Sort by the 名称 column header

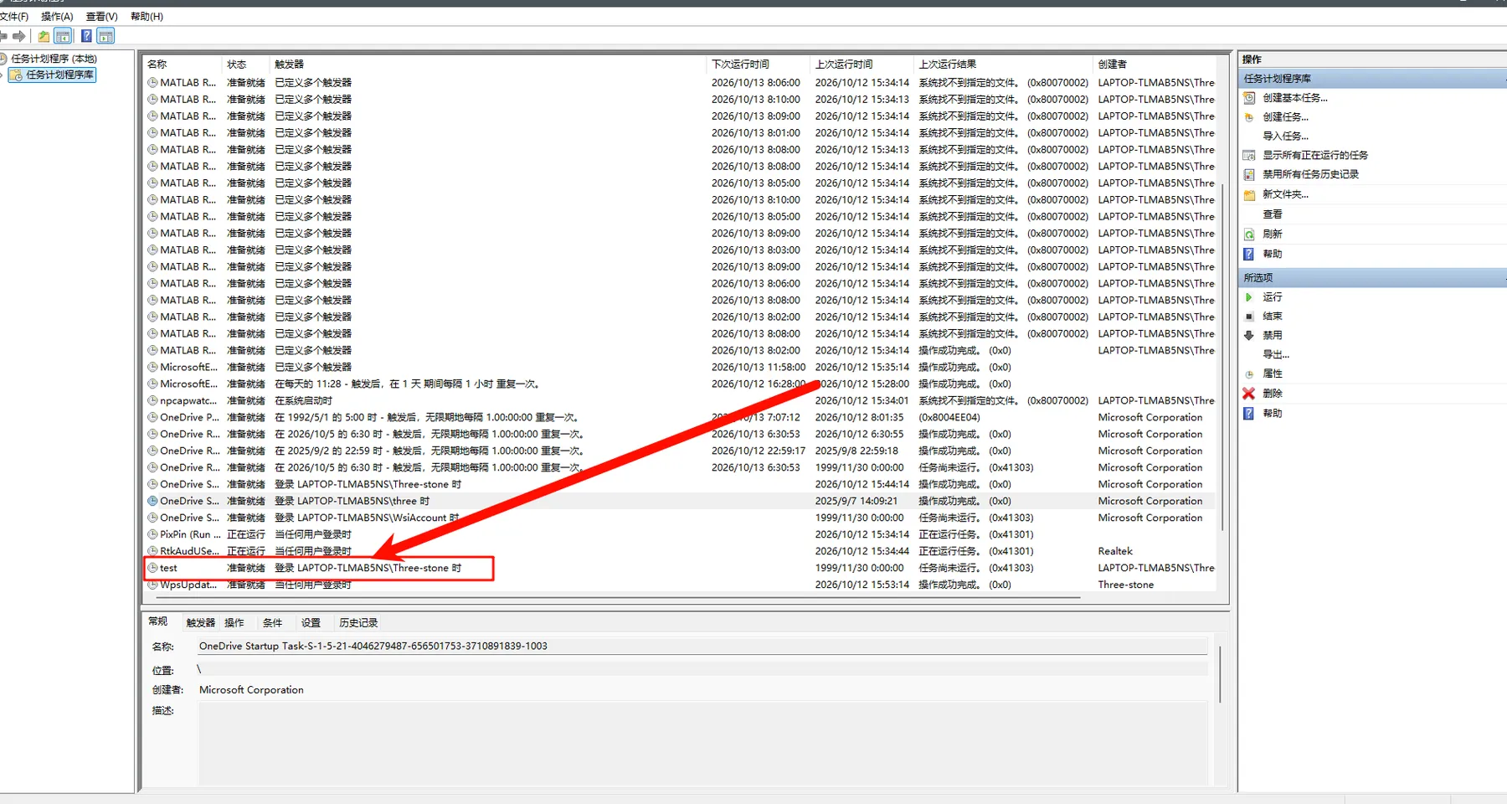[x=183, y=64]
